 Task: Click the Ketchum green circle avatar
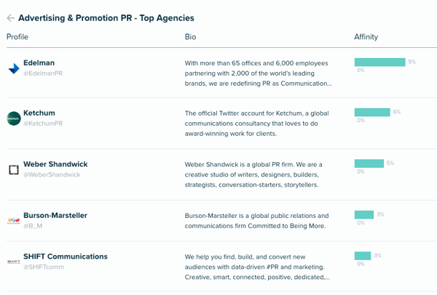point(14,118)
